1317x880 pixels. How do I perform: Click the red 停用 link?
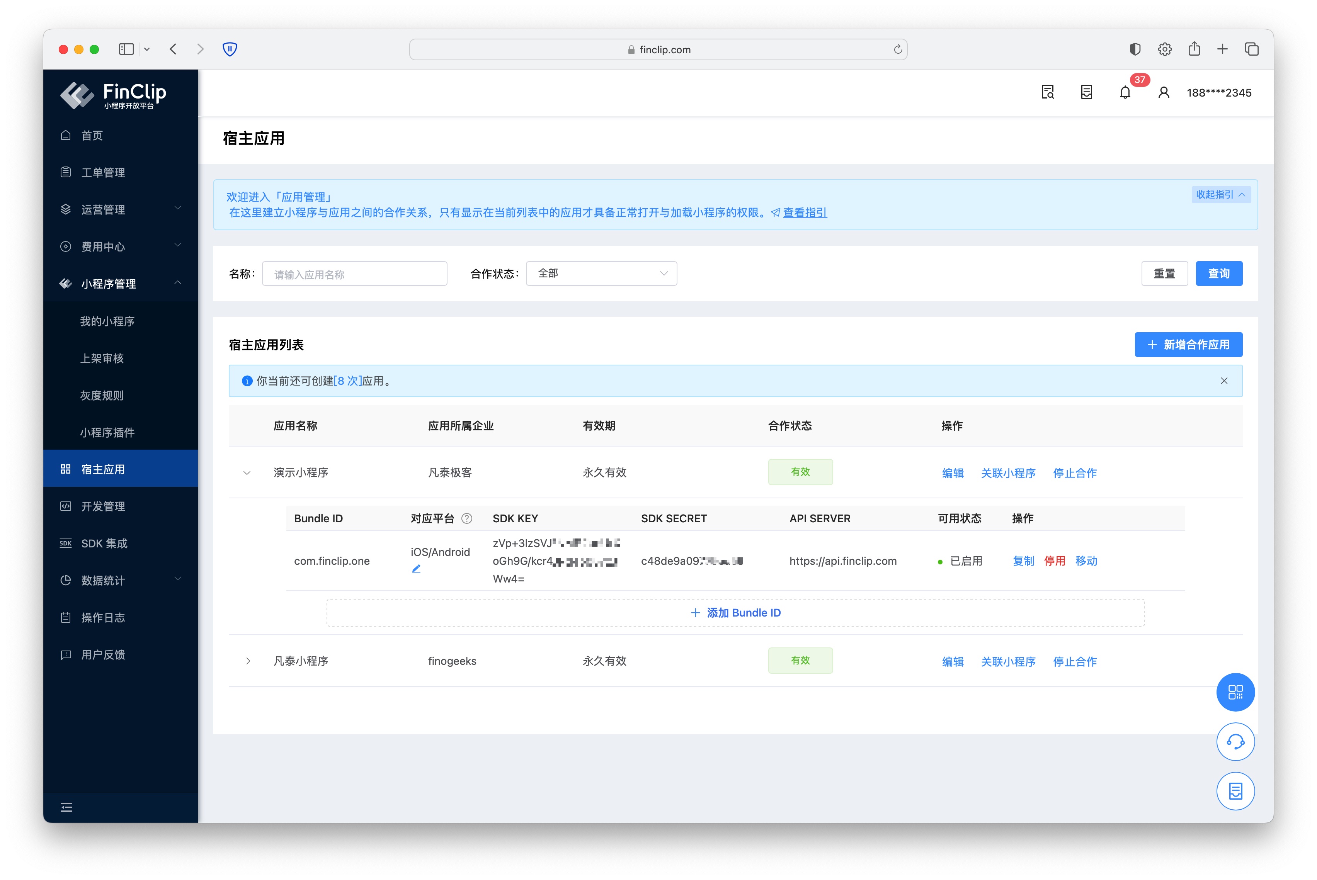point(1054,561)
